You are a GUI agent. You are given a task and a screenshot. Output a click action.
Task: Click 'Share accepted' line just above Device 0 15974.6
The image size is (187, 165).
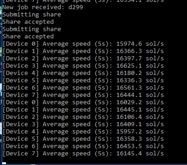(28, 37)
